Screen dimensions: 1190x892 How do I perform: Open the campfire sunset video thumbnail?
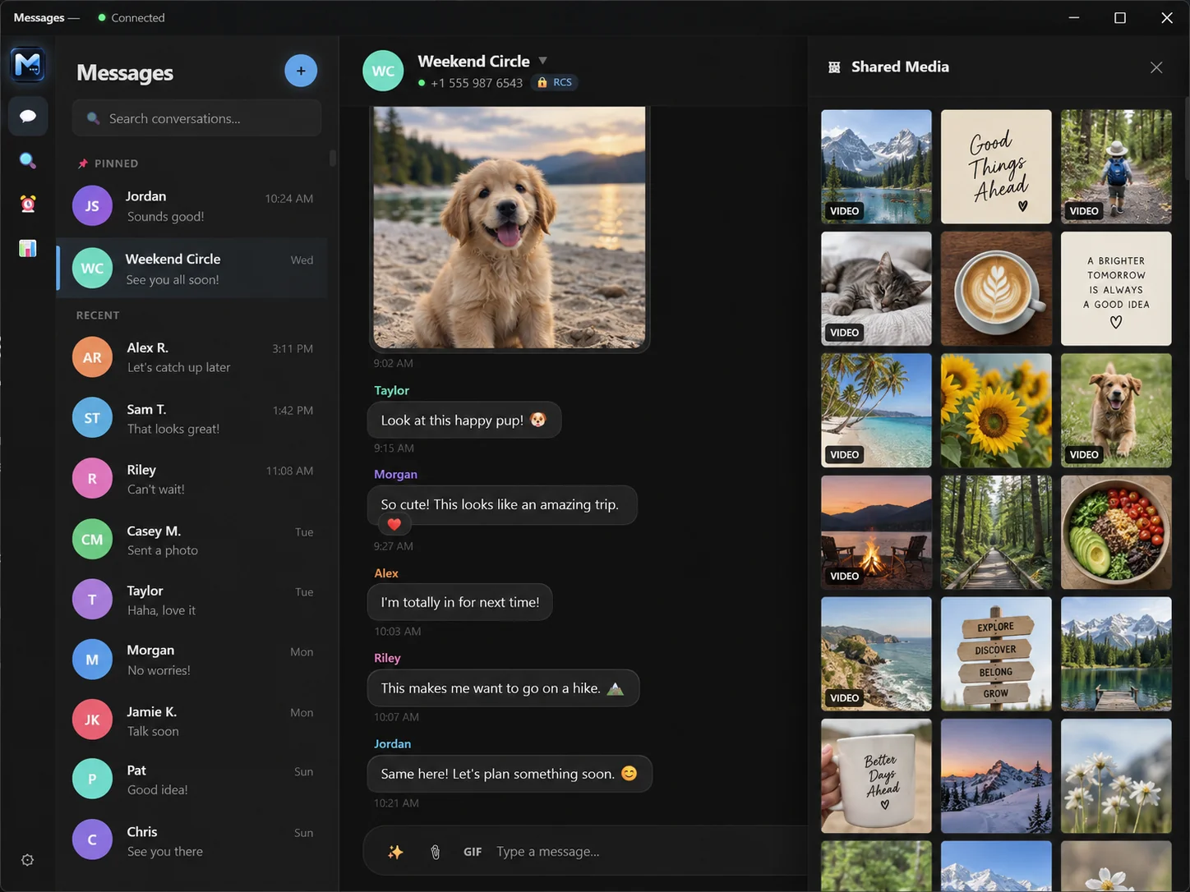click(876, 532)
